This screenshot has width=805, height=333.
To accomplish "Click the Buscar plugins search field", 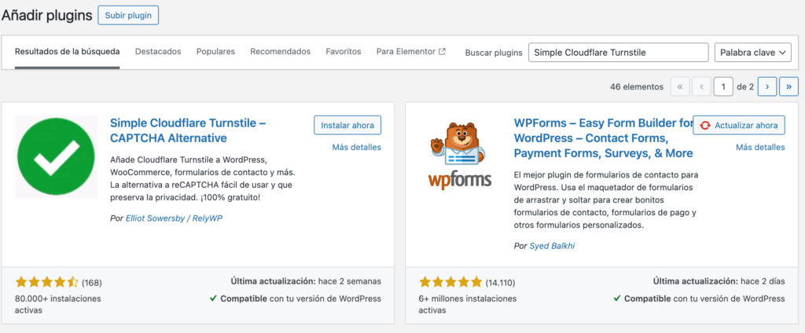I will [x=618, y=53].
